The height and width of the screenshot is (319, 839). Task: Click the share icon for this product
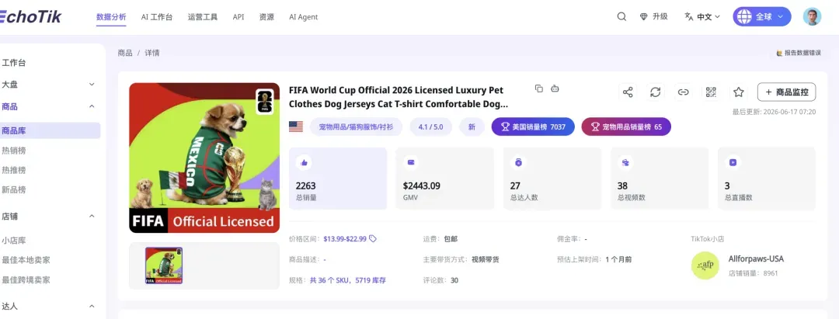pos(628,92)
